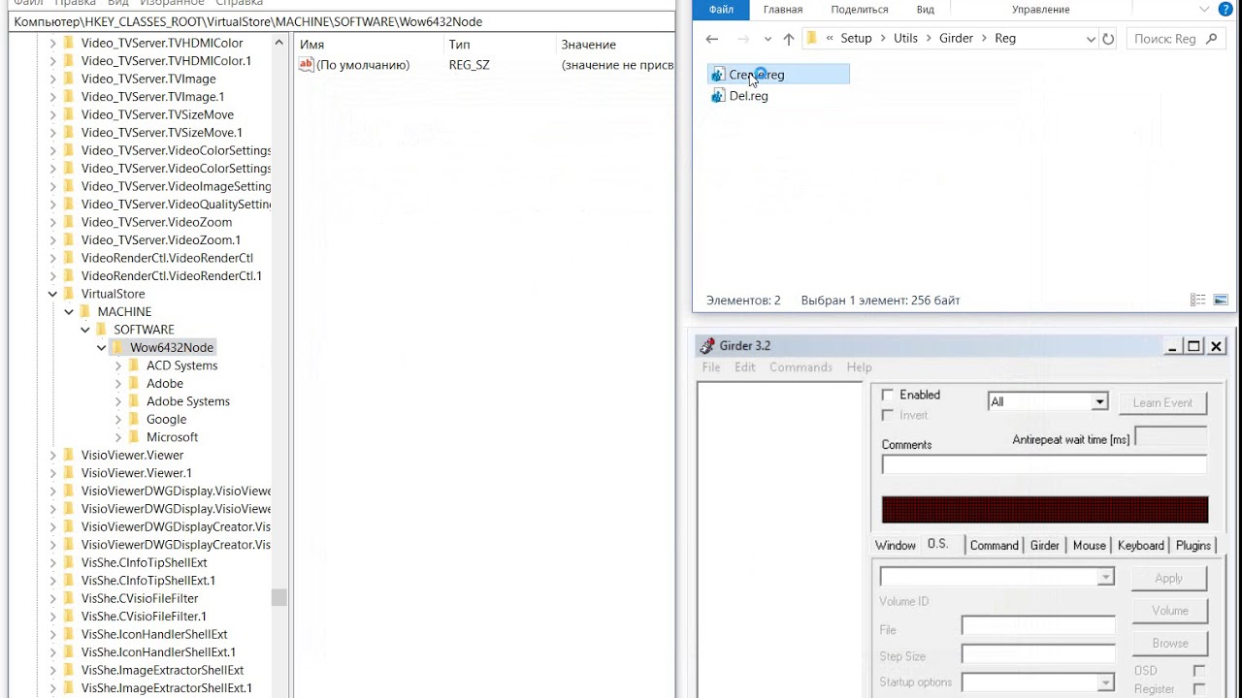Switch to the Keyboard tab in Girder
Image resolution: width=1242 pixels, height=698 pixels.
coord(1140,546)
